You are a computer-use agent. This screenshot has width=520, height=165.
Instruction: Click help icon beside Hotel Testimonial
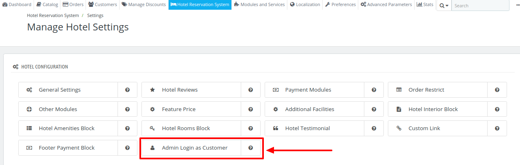[x=374, y=129]
